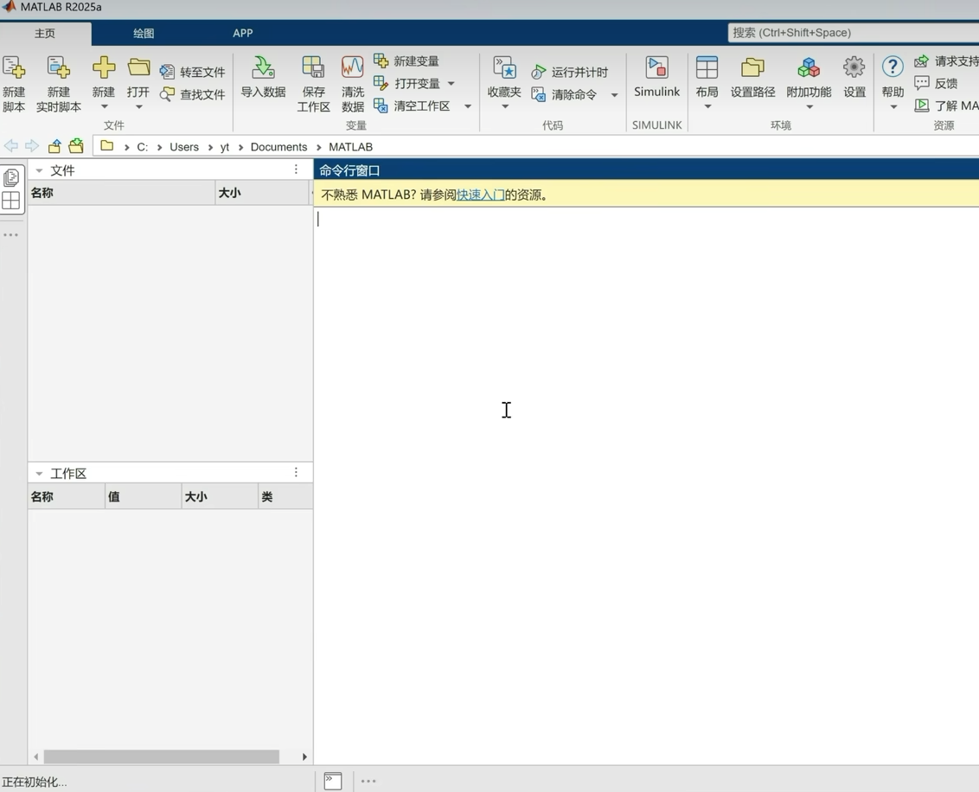Viewport: 979px width, 792px height.
Task: Click the 收藏夹 (Favorites) icon
Action: (504, 67)
